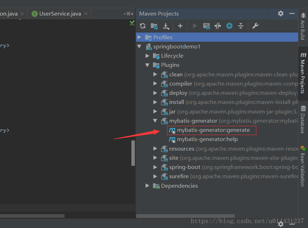Screen dimensions: 308x228
Task: Select the Profiles row
Action: [x=217, y=37]
